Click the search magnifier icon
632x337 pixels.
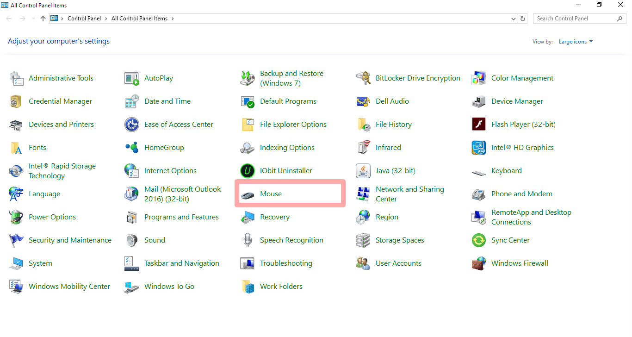pos(620,19)
